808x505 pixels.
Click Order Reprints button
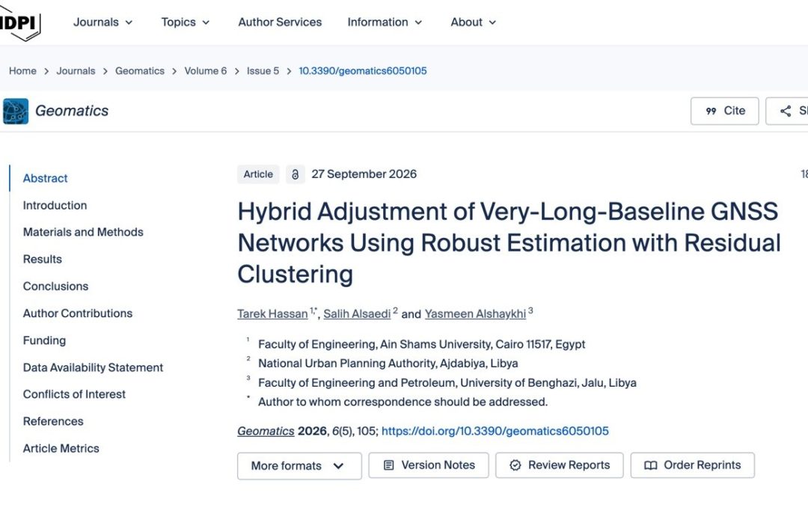click(693, 465)
